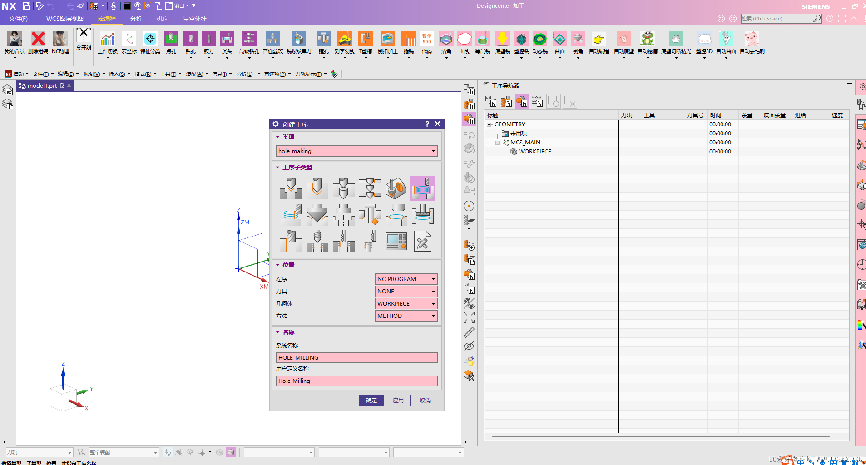Image resolution: width=866 pixels, height=465 pixels.
Task: Collapse the GEOMETRY tree node
Action: coord(489,124)
